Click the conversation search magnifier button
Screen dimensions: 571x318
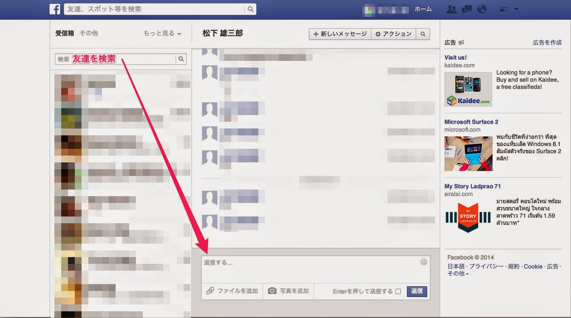point(423,34)
